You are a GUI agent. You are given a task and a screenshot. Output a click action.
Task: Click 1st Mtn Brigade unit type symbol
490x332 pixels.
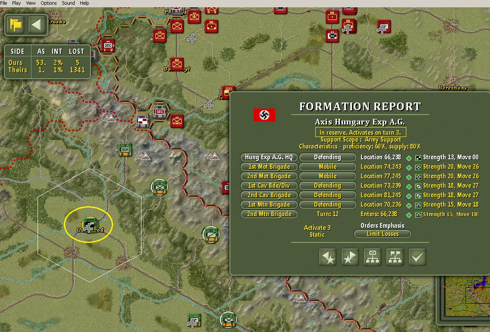(x=418, y=206)
